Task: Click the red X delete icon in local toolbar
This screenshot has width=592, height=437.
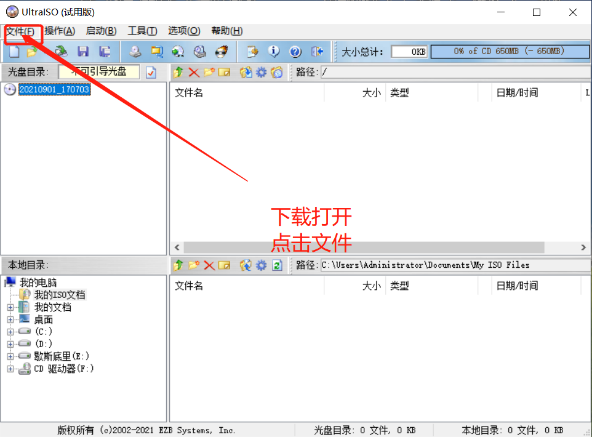Action: 209,265
